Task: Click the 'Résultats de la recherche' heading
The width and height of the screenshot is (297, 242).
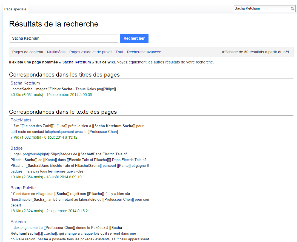Action: tap(54, 24)
